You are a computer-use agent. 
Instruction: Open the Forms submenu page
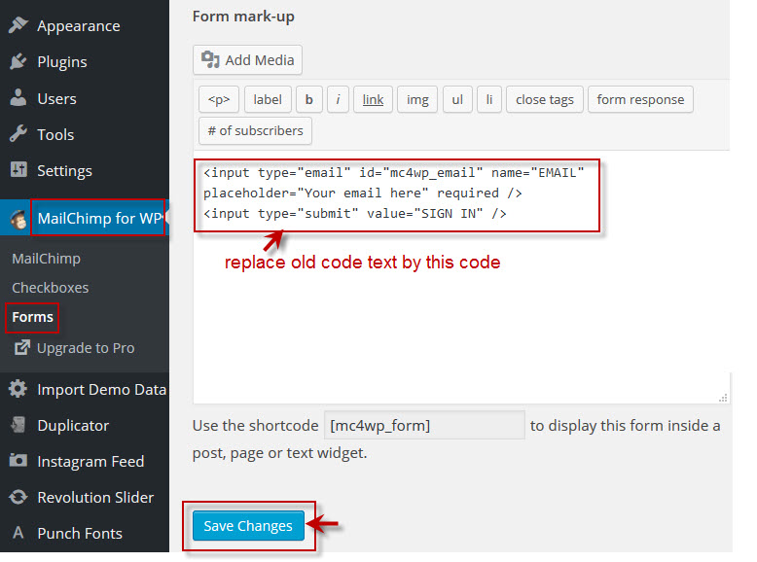click(32, 317)
